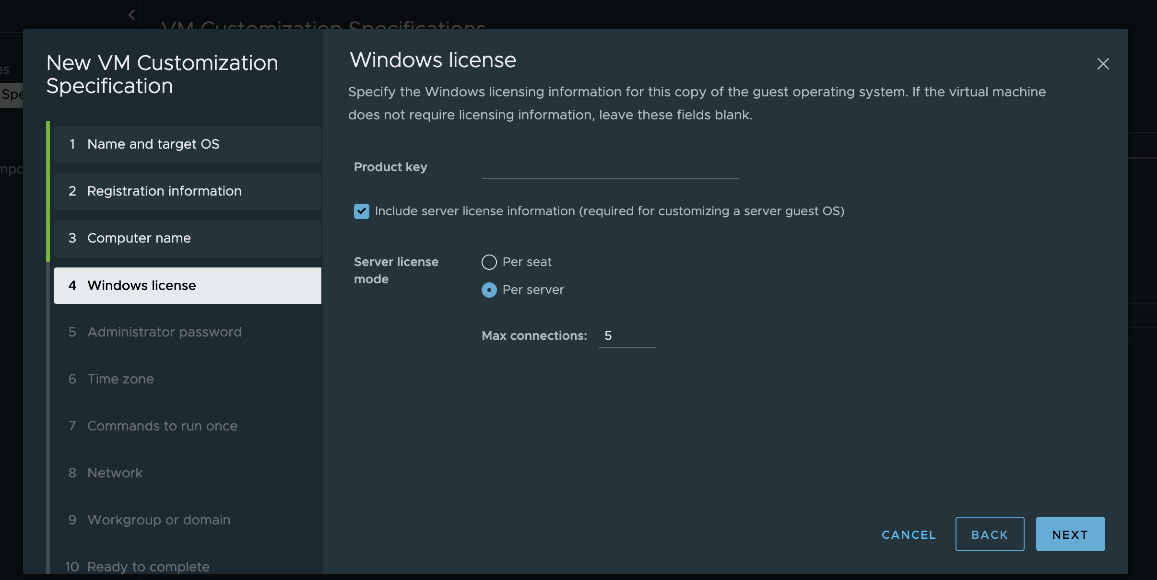Go to step 7 Commands to run once
The height and width of the screenshot is (580, 1157).
(162, 426)
